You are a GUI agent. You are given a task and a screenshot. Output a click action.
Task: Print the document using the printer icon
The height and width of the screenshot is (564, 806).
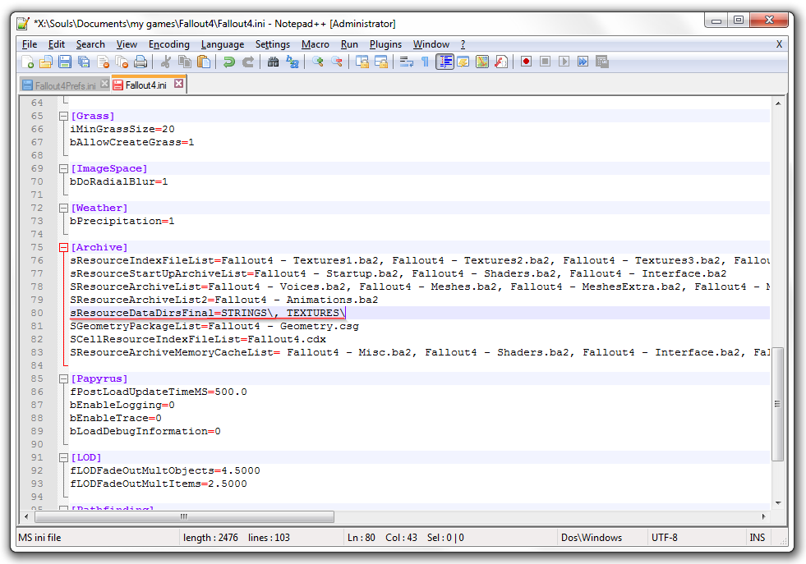pyautogui.click(x=140, y=62)
